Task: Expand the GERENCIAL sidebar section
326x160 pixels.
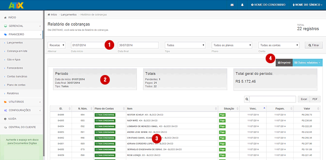Action: (21, 26)
